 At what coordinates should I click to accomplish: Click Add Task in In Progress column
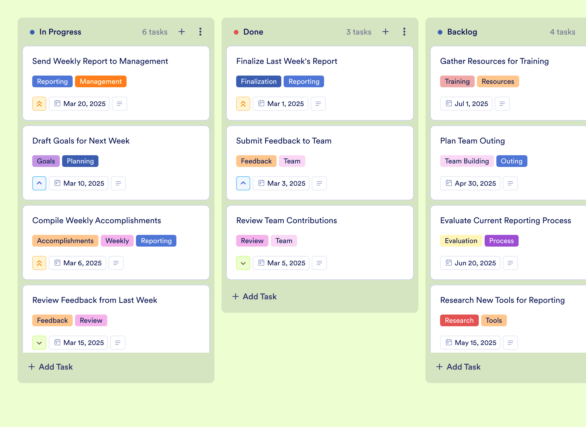pyautogui.click(x=51, y=367)
